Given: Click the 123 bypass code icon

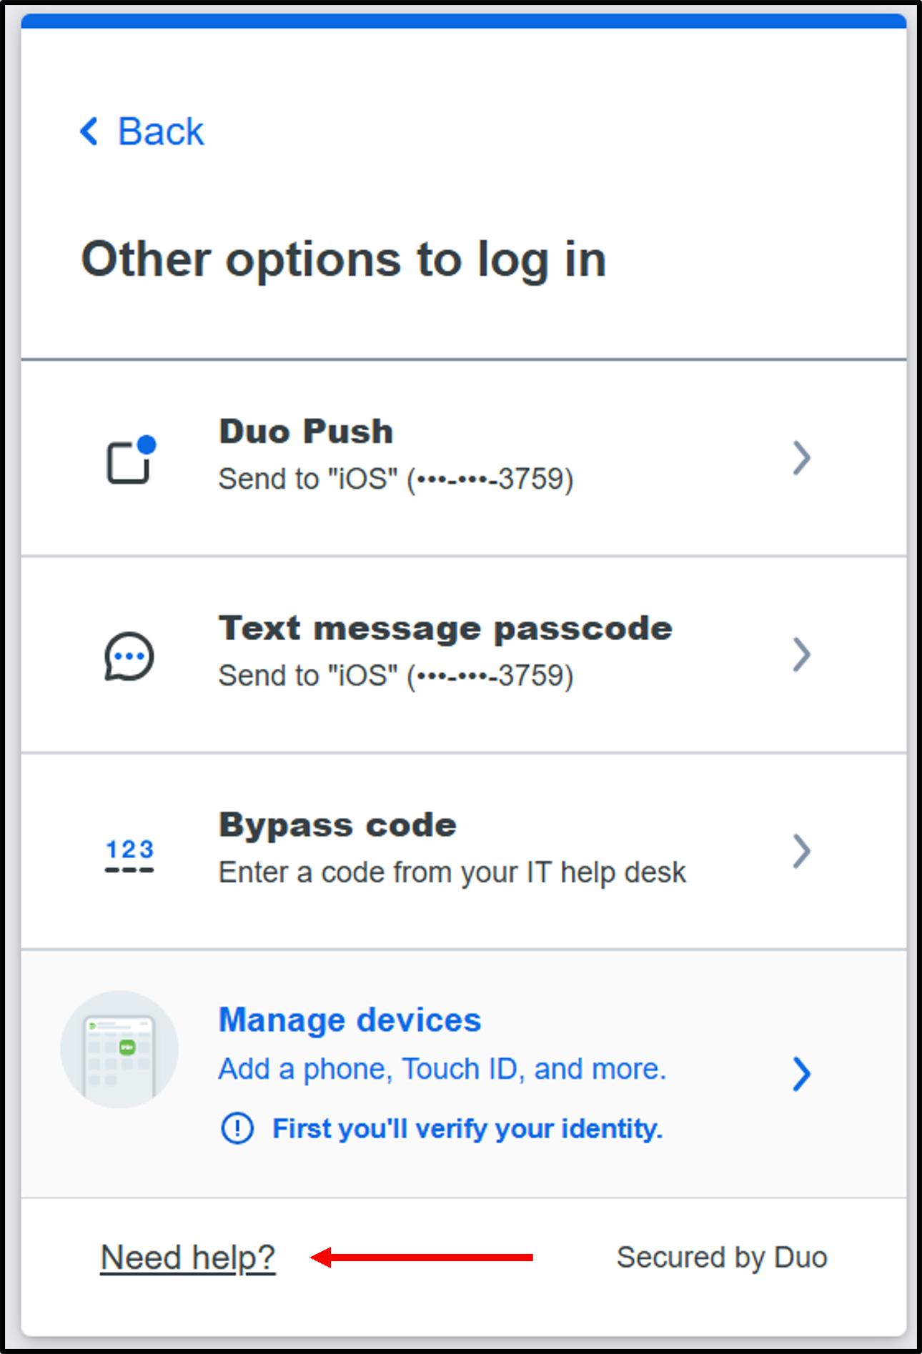Looking at the screenshot, I should click(x=129, y=855).
